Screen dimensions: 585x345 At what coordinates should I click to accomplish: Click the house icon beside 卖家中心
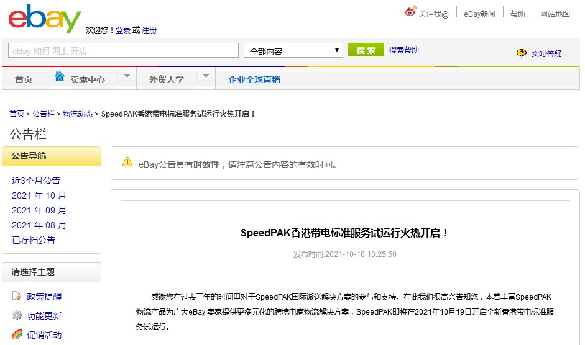(x=59, y=76)
